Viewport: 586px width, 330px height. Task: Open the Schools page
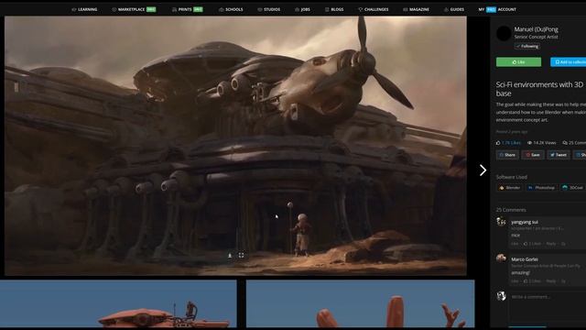pyautogui.click(x=231, y=9)
